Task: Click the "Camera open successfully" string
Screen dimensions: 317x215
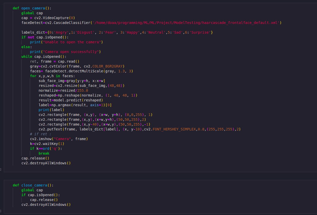Action: 71,52
